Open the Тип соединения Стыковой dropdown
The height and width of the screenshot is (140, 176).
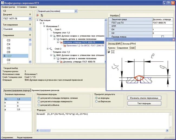click(x=30, y=29)
